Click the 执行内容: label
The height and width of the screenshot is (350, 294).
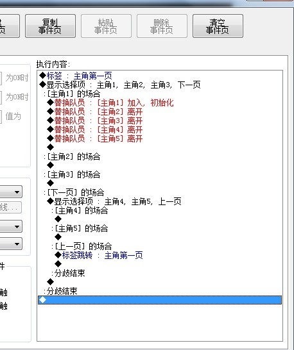tap(53, 64)
